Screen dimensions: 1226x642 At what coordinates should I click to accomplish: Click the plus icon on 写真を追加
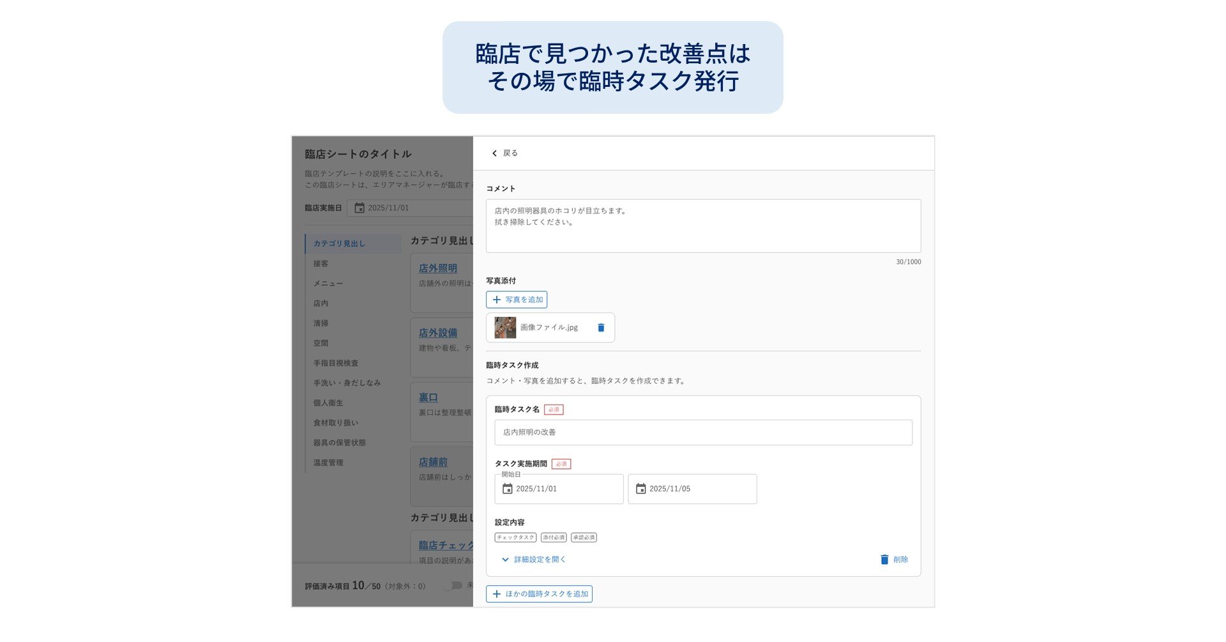coord(497,300)
